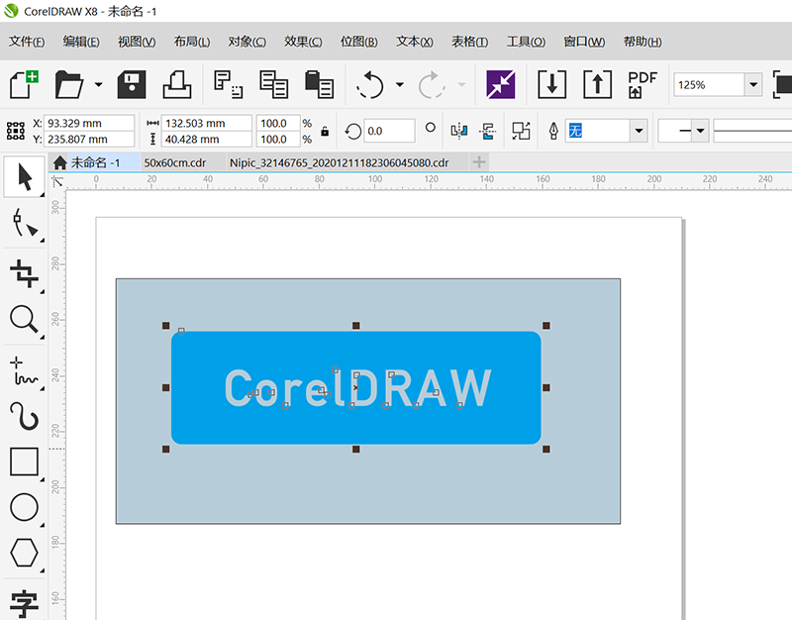Screen dimensions: 792x620
Task: Mirror the object horizontally
Action: click(458, 131)
